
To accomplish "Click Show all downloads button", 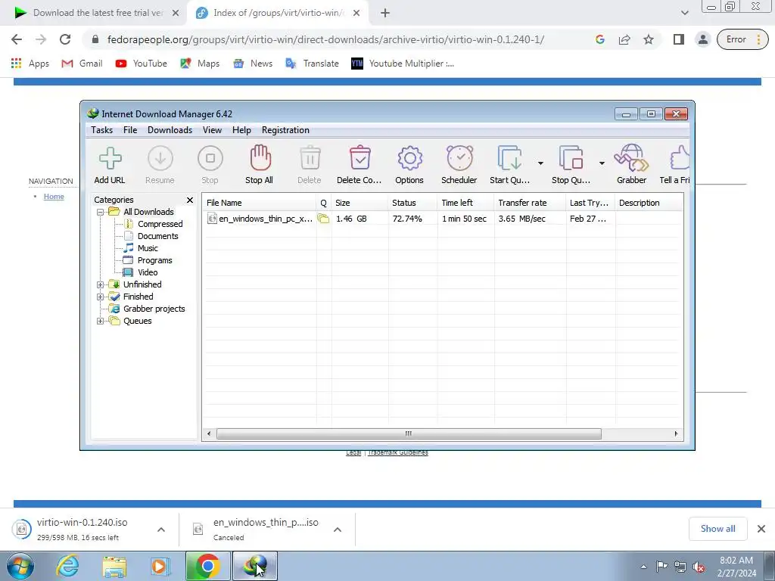I will point(717,529).
